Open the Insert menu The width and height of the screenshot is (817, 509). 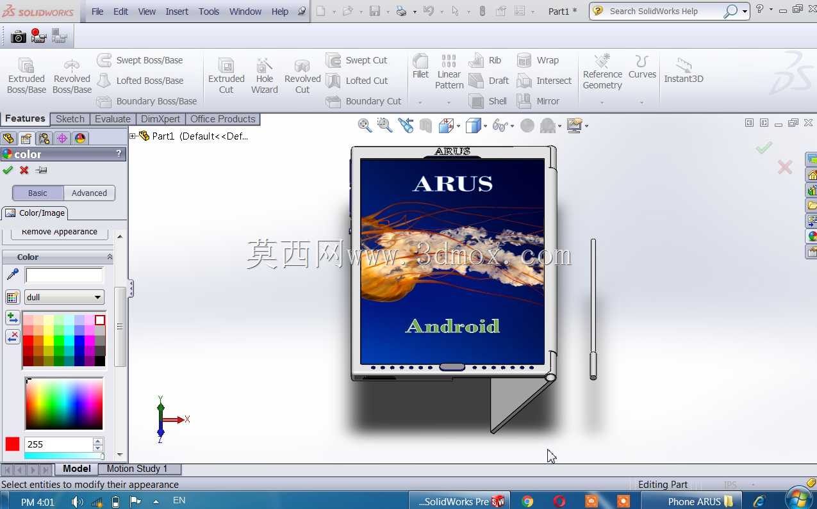[177, 12]
